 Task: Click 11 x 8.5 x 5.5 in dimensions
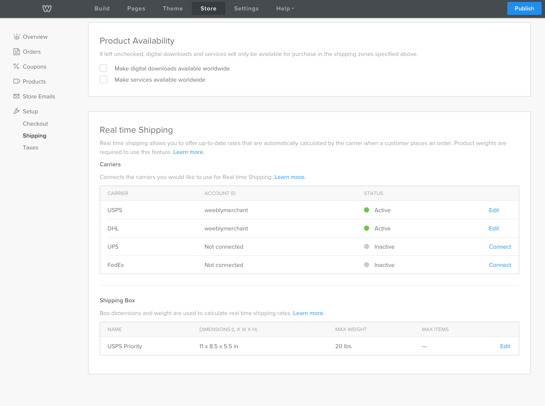click(x=219, y=346)
